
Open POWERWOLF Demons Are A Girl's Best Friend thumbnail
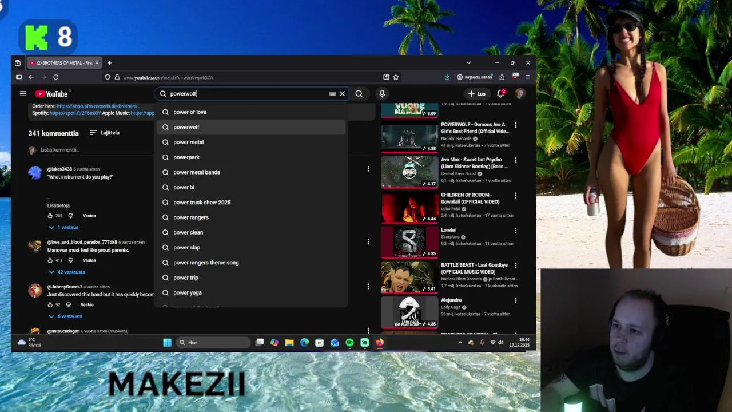[409, 137]
